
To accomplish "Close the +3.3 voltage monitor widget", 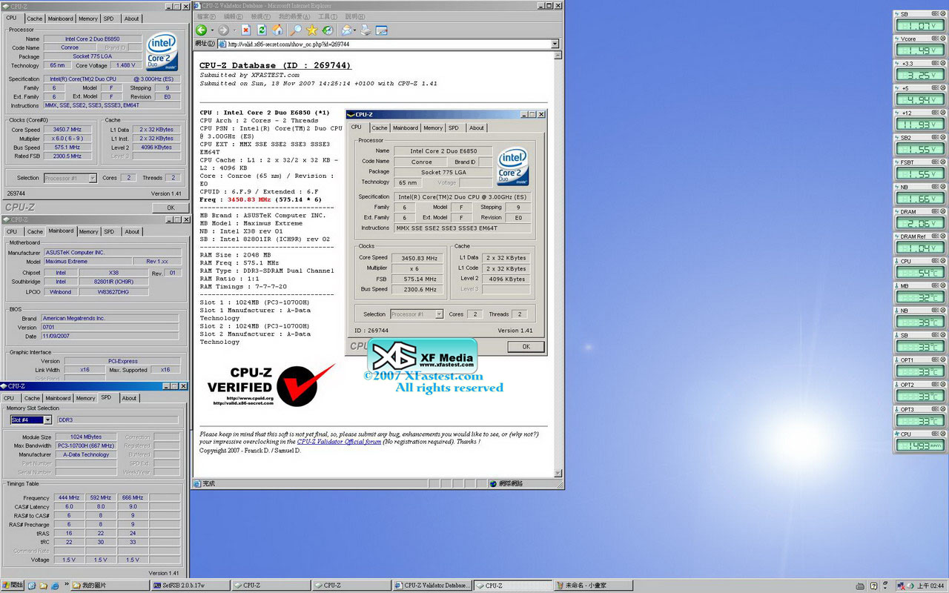I will coord(942,64).
